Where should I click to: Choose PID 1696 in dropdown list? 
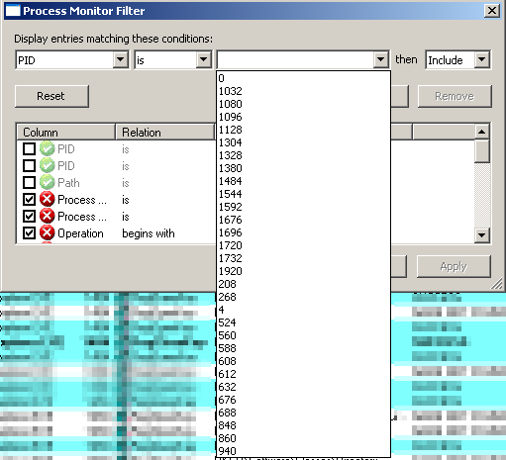pyautogui.click(x=303, y=232)
